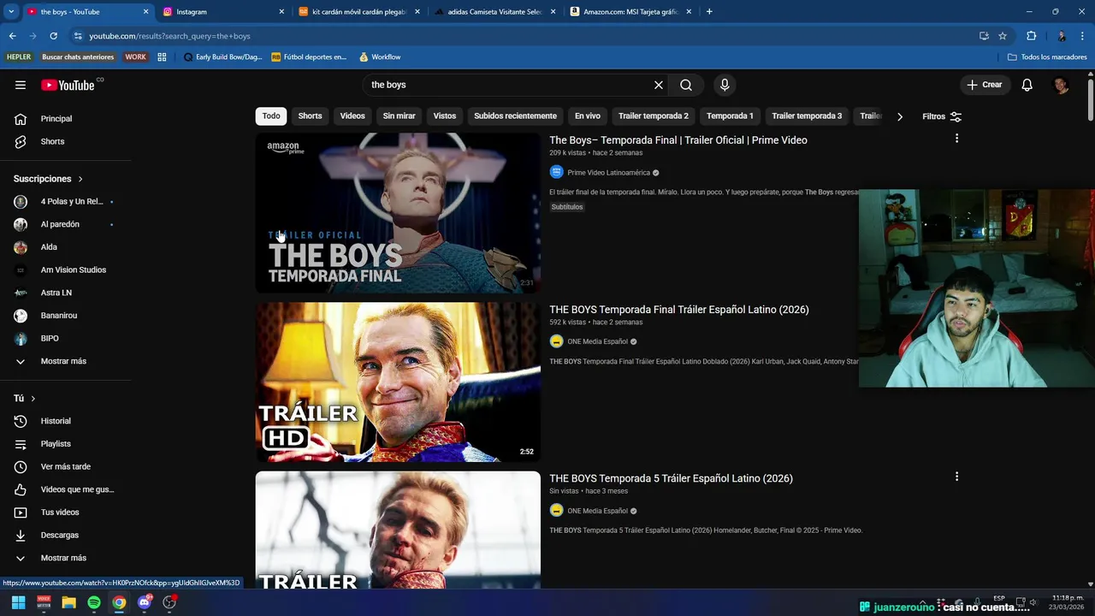Clear the search box with the X
The height and width of the screenshot is (616, 1095).
[659, 85]
